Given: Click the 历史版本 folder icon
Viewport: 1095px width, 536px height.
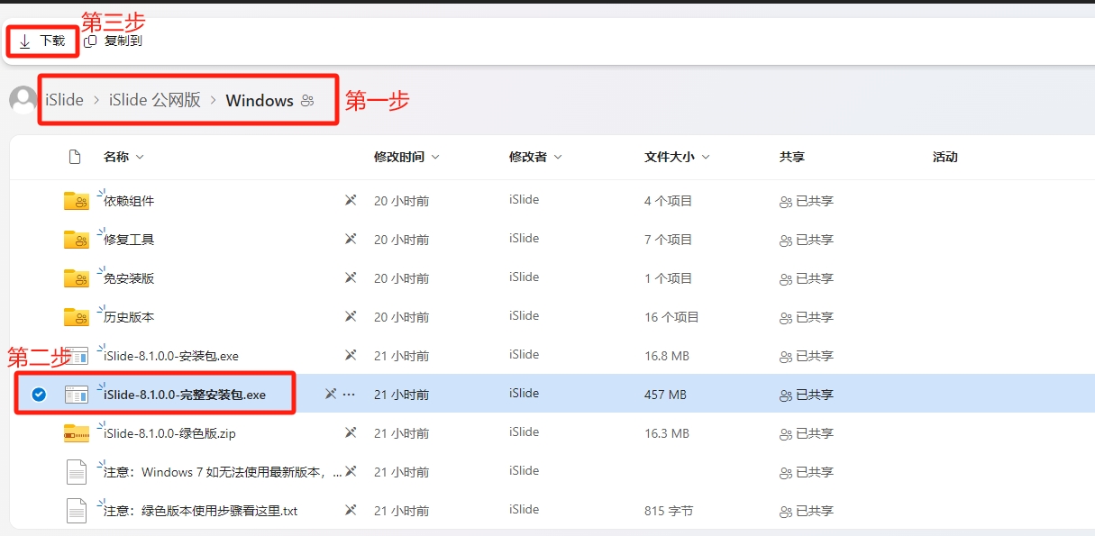Looking at the screenshot, I should click(x=77, y=317).
